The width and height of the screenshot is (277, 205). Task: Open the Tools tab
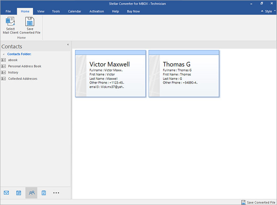[56, 11]
